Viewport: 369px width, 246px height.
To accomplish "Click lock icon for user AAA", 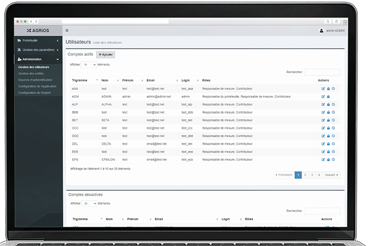I will (329, 89).
